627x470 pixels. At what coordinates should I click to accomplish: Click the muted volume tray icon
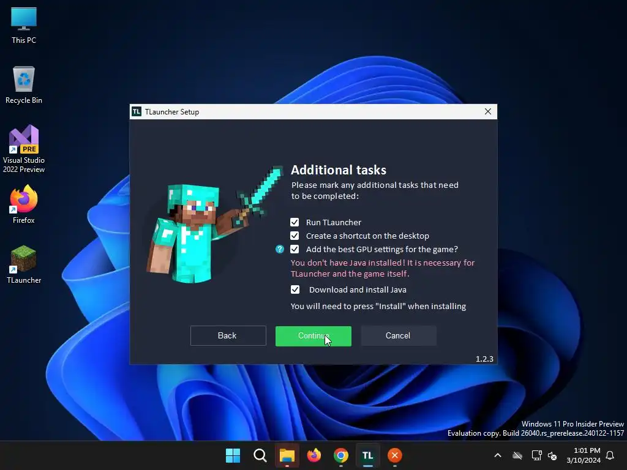552,455
